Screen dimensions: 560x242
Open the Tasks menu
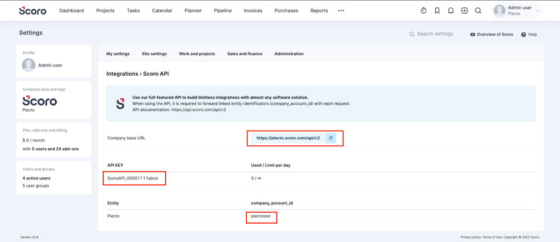click(133, 11)
